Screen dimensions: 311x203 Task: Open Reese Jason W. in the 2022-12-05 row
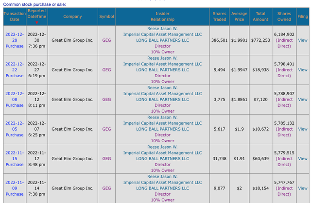(x=162, y=118)
